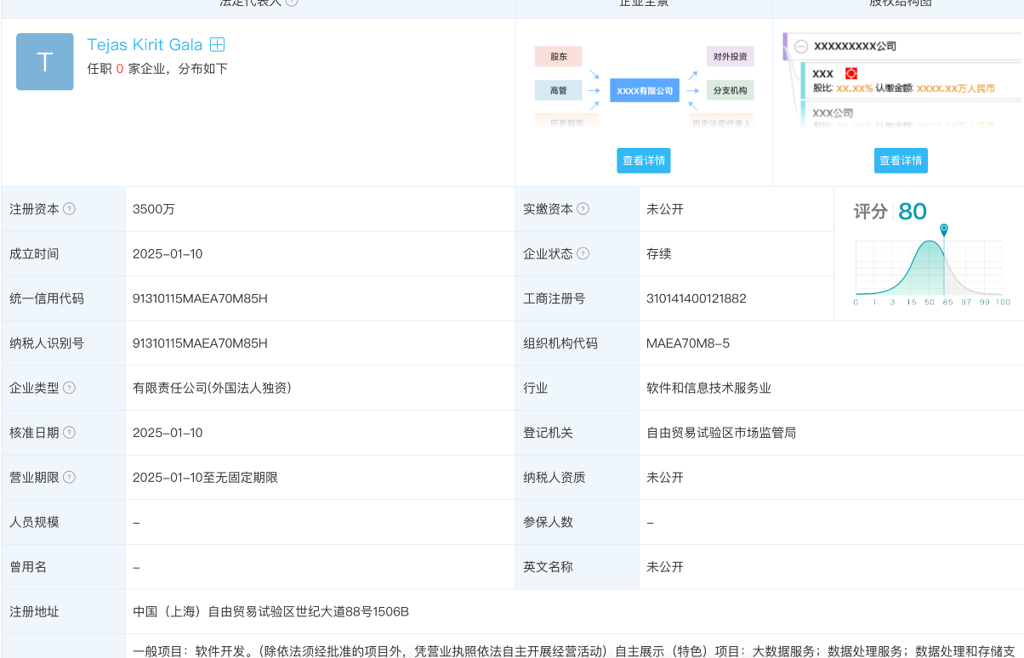The width and height of the screenshot is (1024, 658).
Task: Click the 对外投资 box in the panorama
Action: 730,57
